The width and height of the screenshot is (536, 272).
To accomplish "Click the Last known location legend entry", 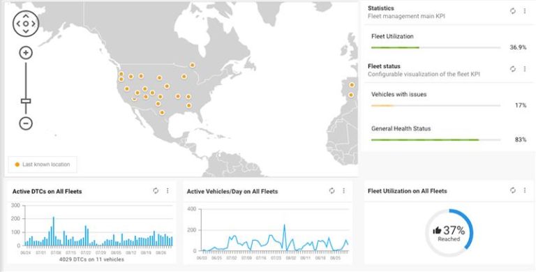I will (x=43, y=165).
